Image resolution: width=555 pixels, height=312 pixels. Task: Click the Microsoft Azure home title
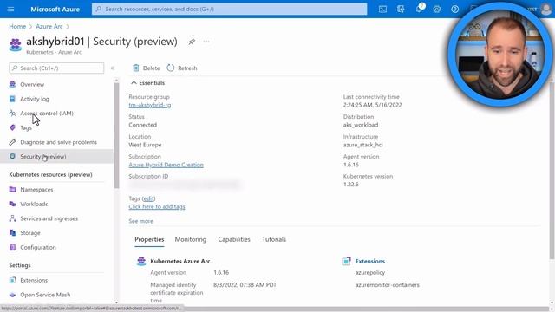click(x=55, y=10)
